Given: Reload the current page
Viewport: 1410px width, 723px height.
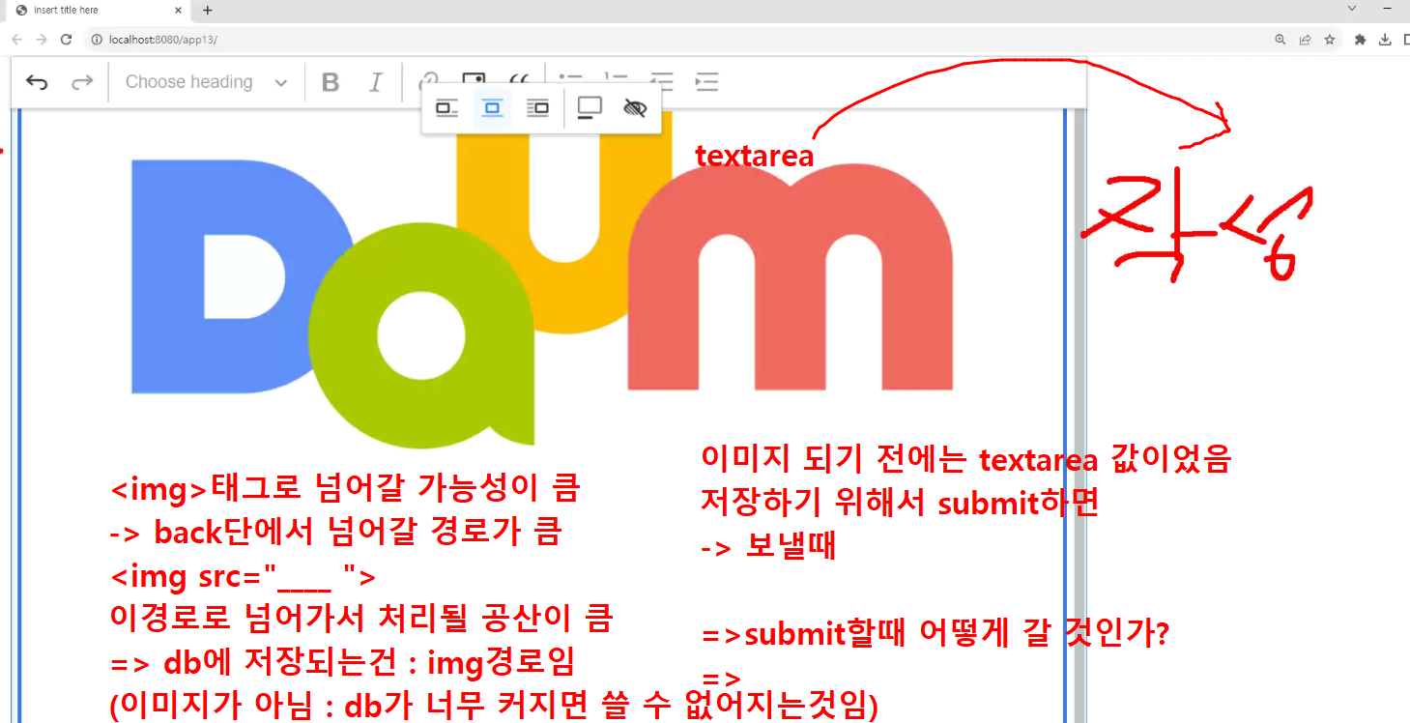Looking at the screenshot, I should tap(66, 40).
